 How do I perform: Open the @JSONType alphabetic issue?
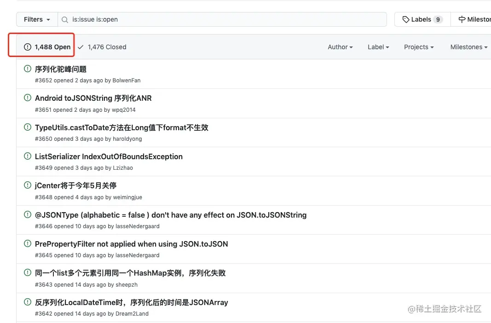pos(171,215)
